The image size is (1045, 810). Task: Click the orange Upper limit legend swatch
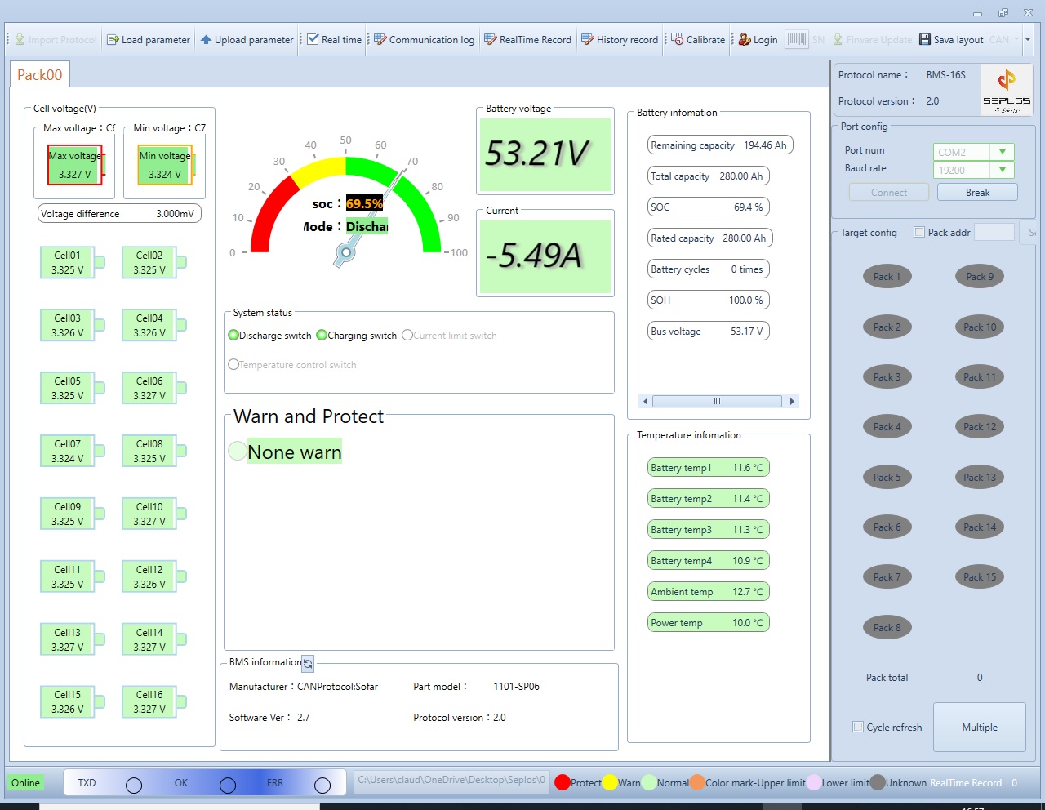(x=697, y=782)
